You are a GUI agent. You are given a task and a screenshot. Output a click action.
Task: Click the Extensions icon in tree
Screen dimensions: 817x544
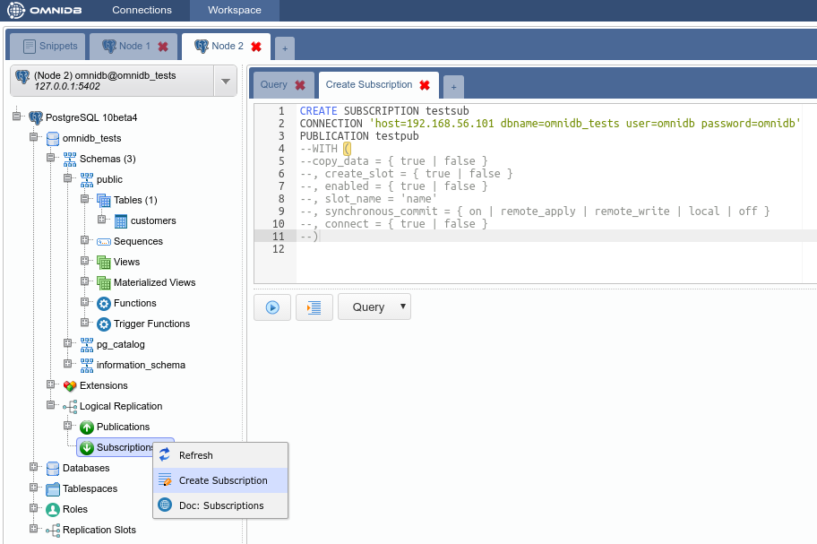coord(70,386)
